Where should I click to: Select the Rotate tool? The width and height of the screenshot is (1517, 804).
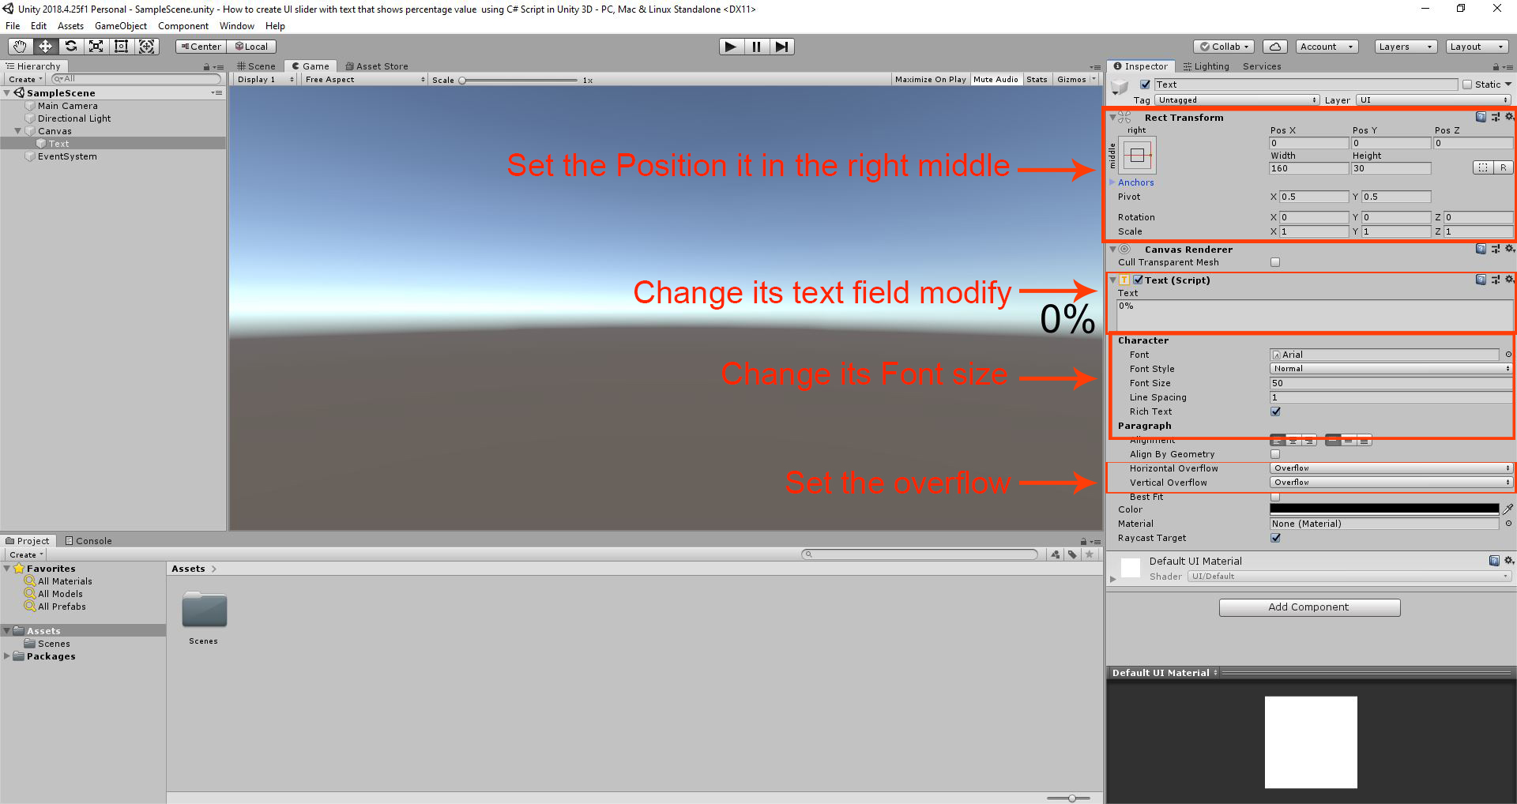coord(70,46)
